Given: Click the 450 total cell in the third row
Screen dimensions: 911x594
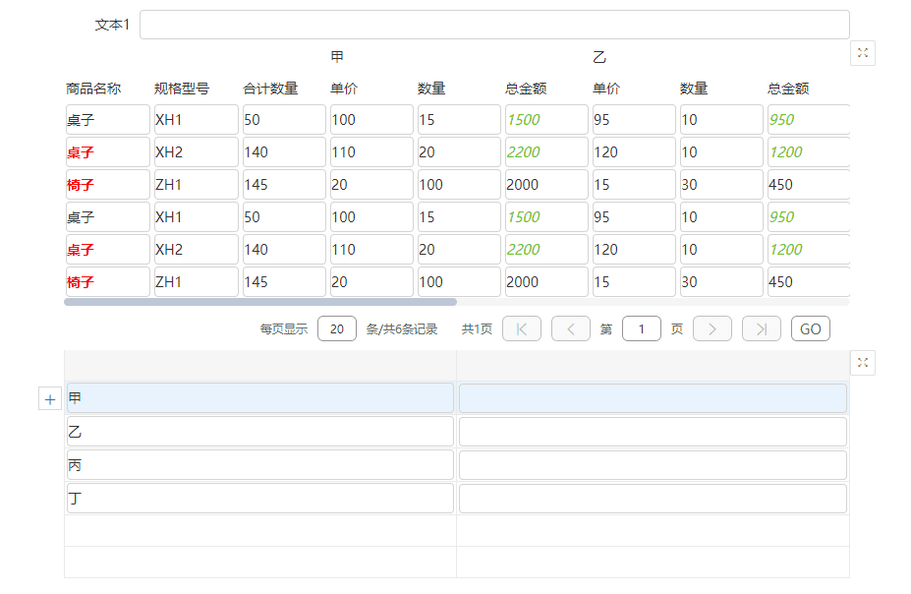Looking at the screenshot, I should 809,185.
